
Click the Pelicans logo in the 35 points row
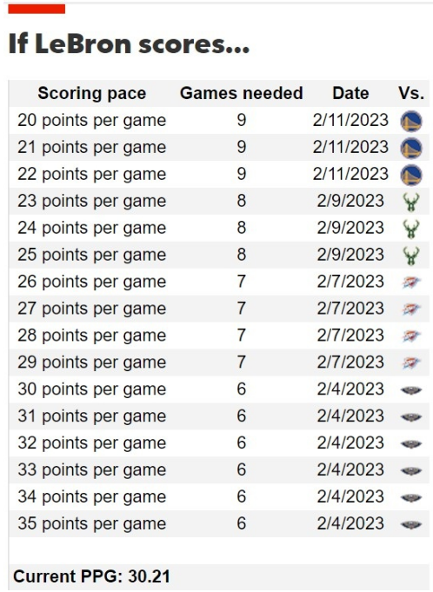click(x=410, y=524)
